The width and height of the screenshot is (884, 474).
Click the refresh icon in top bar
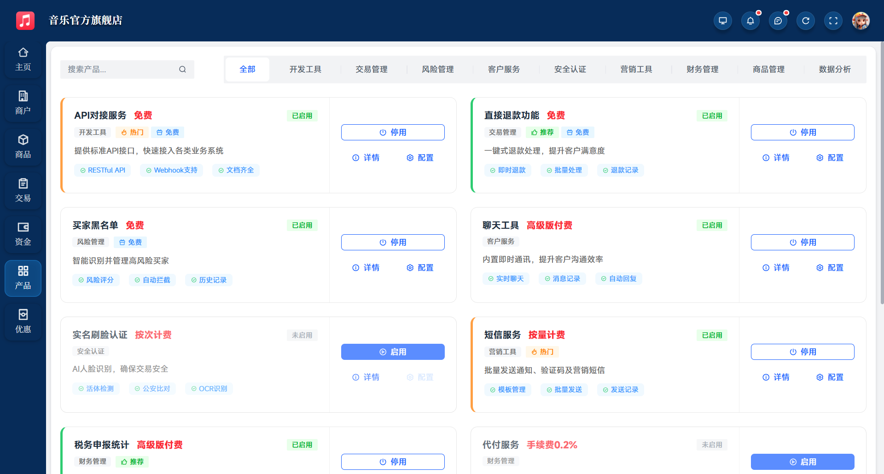806,21
